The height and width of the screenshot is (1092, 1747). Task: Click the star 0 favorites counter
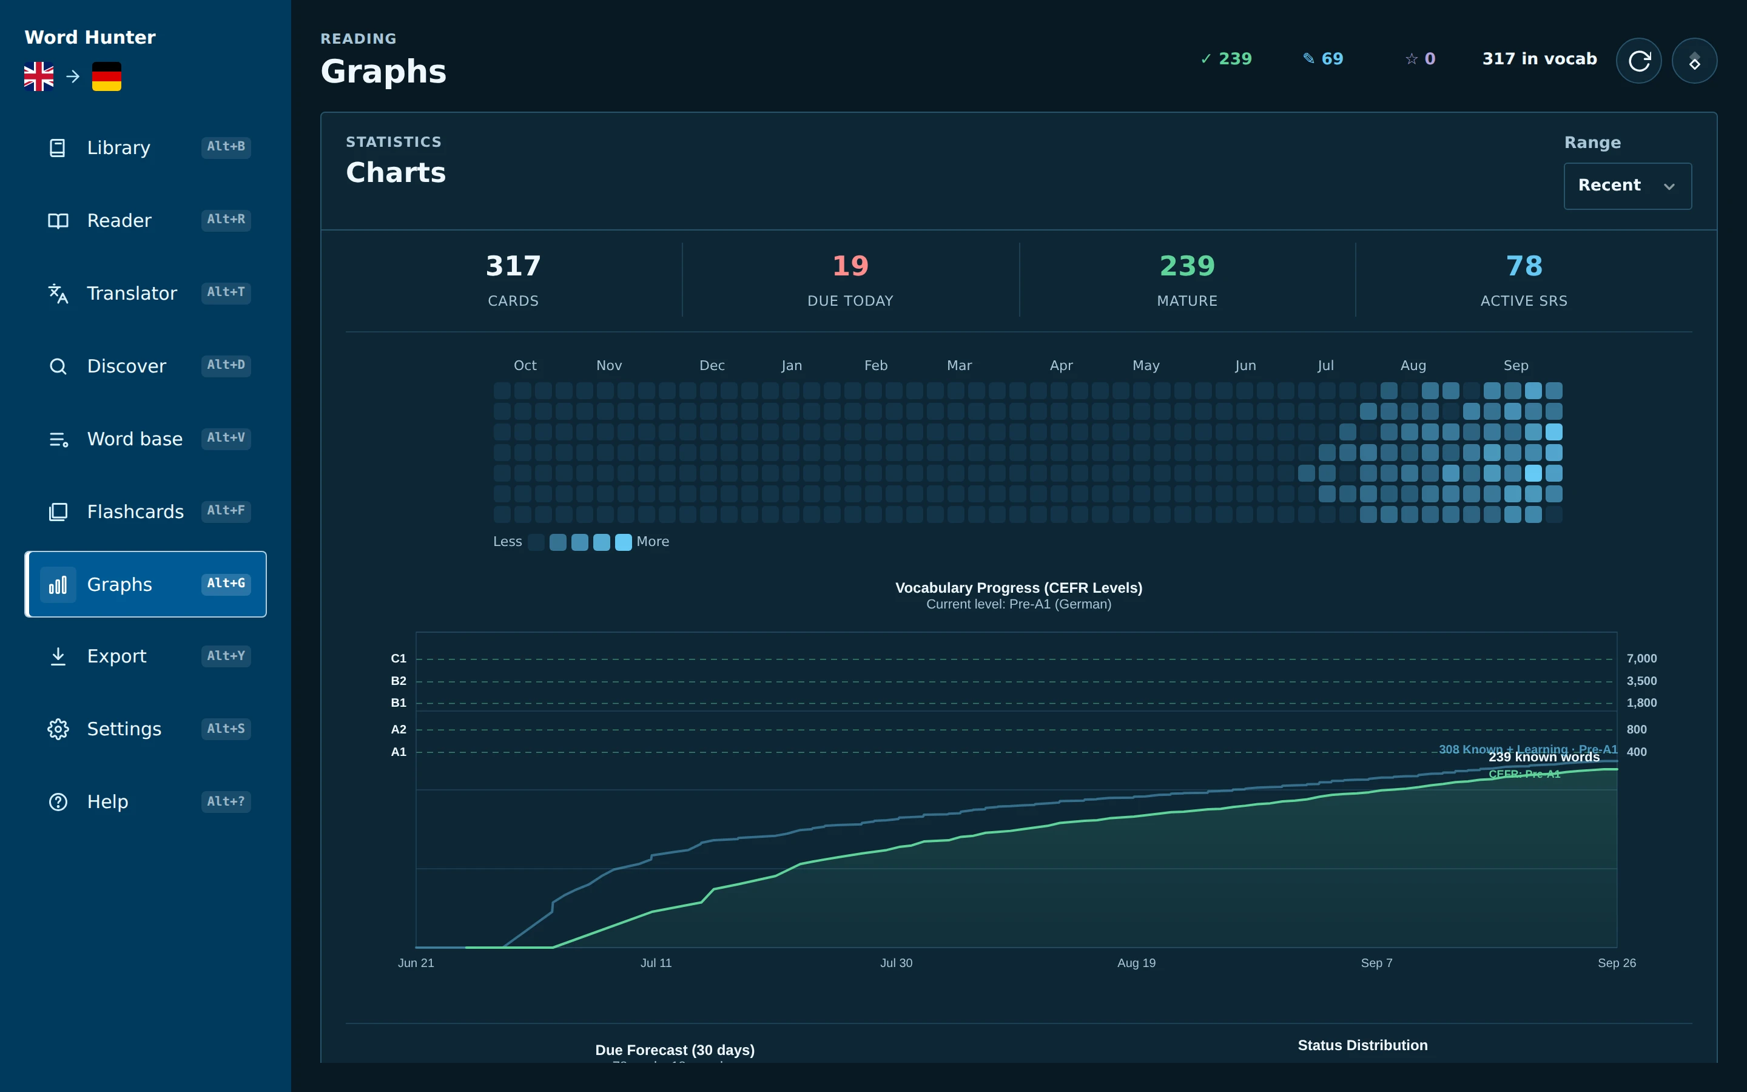click(x=1420, y=58)
